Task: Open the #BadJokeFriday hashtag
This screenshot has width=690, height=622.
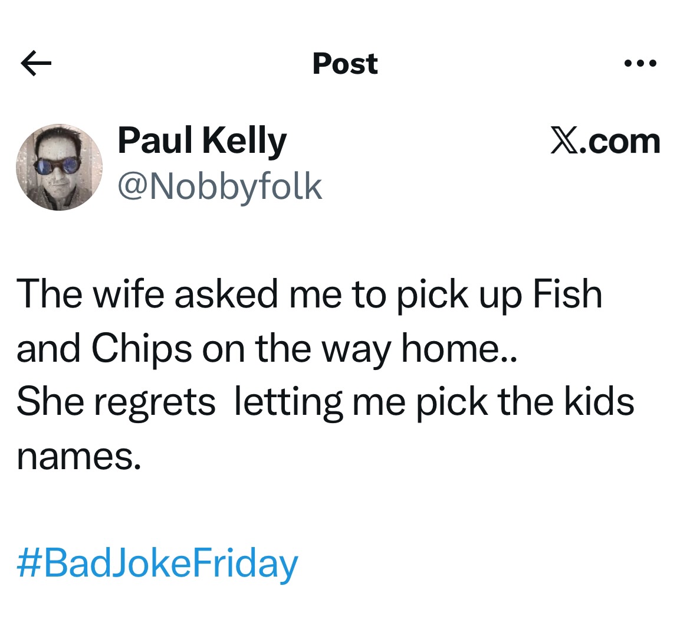Action: 157,563
